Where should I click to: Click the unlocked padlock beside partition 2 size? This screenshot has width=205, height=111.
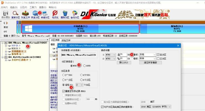tap(119, 59)
